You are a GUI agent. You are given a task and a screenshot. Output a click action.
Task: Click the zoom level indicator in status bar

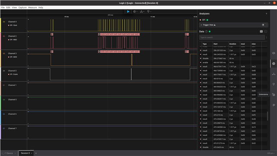(x=271, y=153)
